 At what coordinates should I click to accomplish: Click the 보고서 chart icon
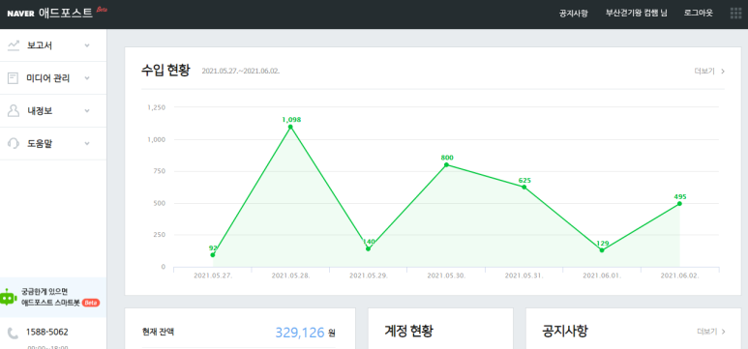[14, 45]
